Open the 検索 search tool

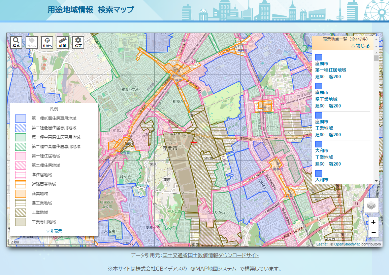tap(16, 43)
